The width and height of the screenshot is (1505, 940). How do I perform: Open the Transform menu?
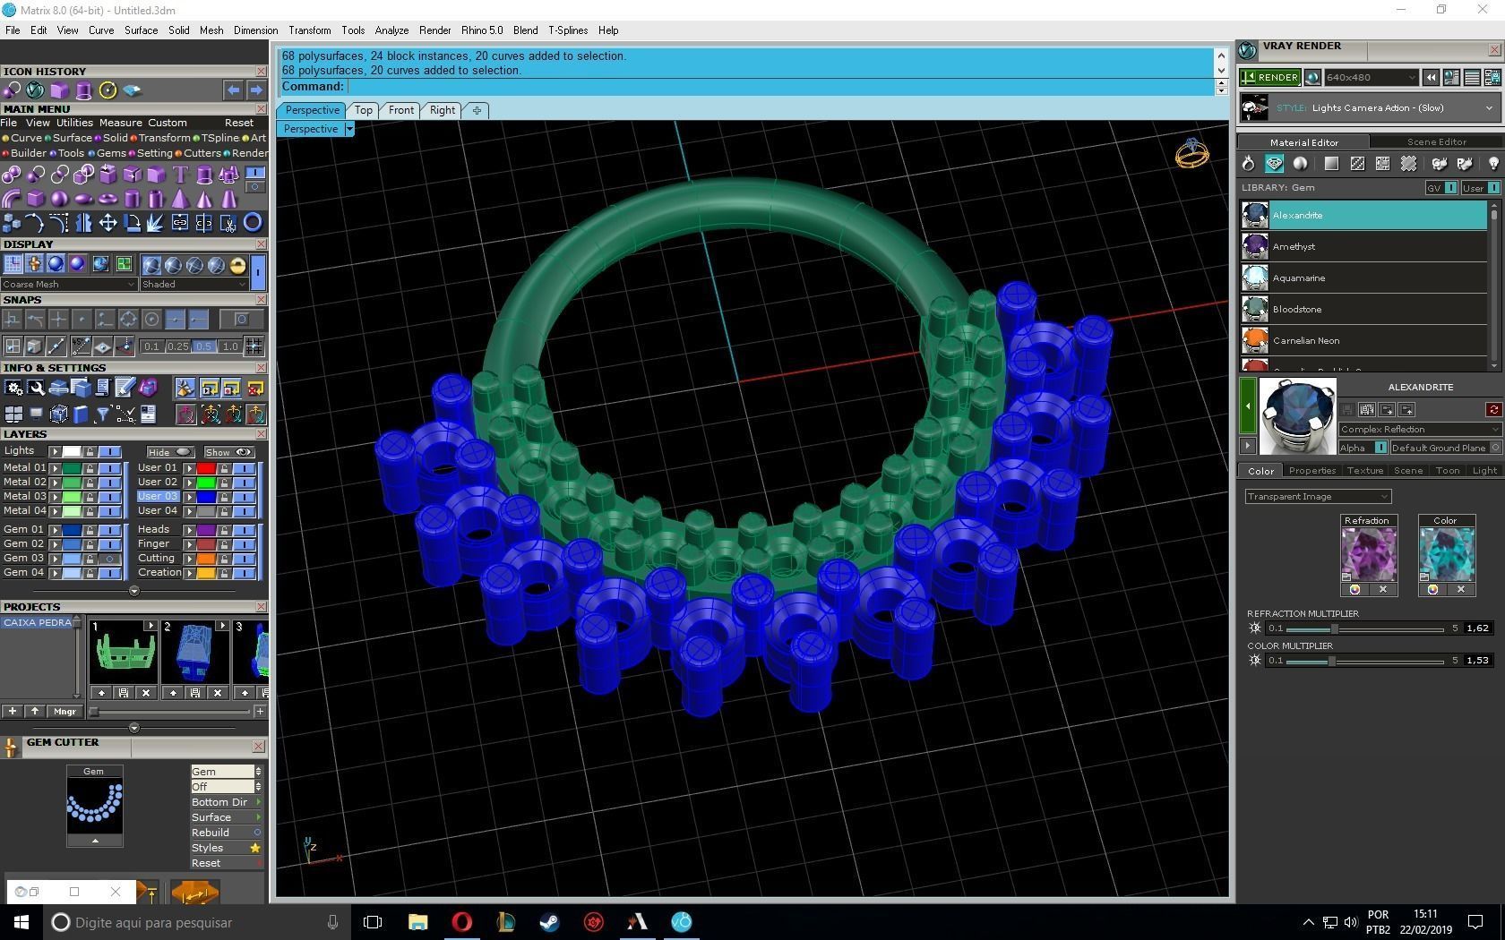tap(309, 30)
